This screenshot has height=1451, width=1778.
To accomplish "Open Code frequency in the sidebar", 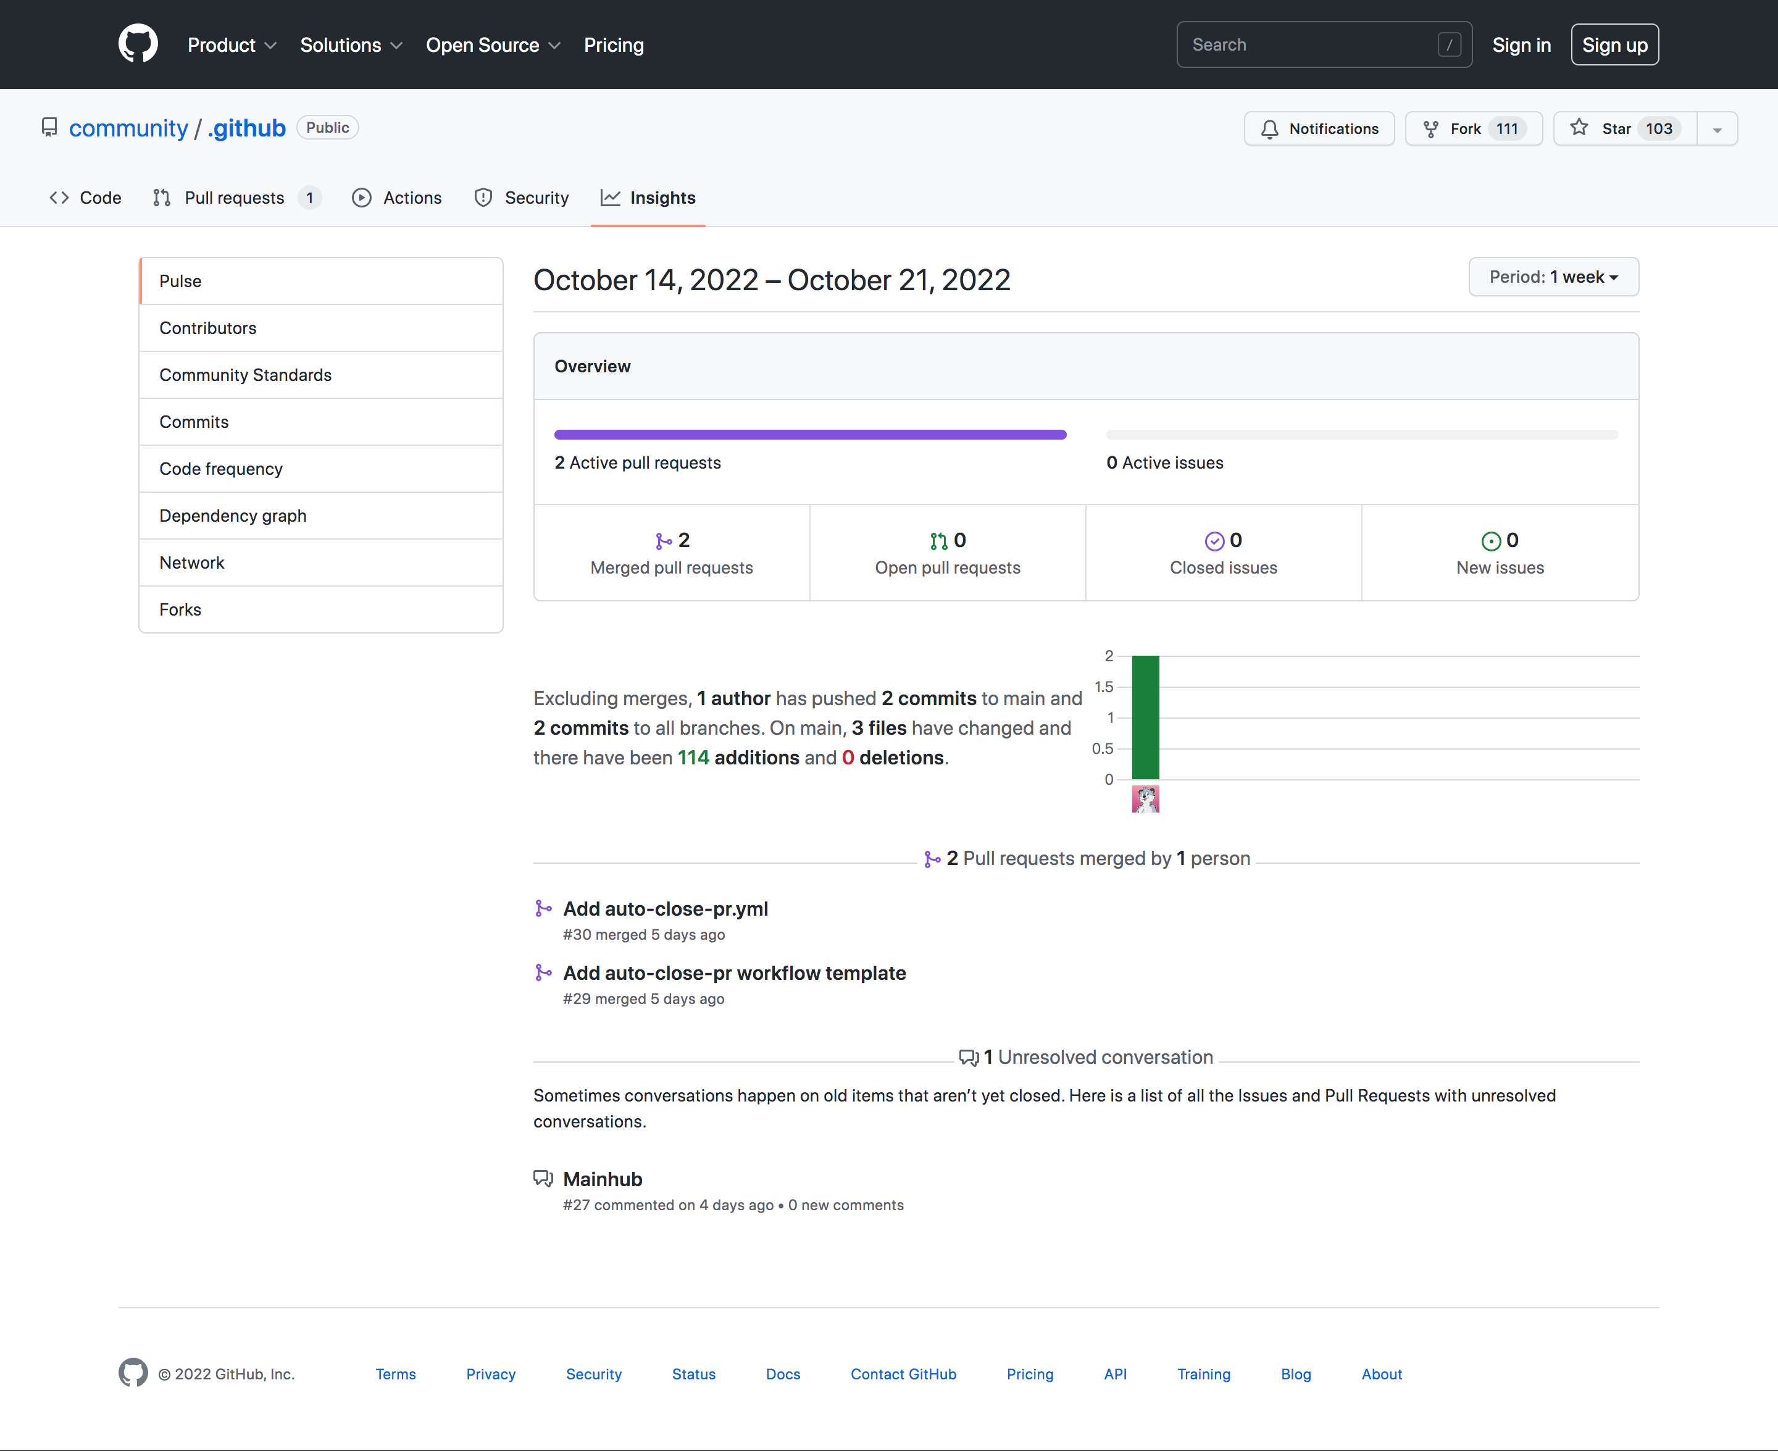I will [321, 469].
